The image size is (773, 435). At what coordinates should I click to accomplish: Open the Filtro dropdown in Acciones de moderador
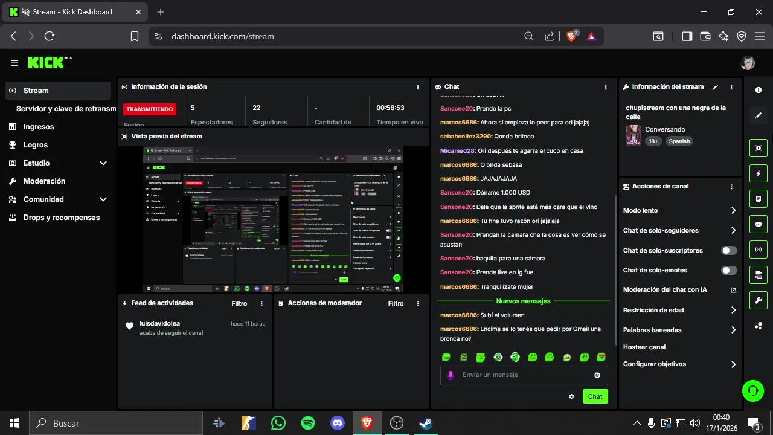[396, 303]
